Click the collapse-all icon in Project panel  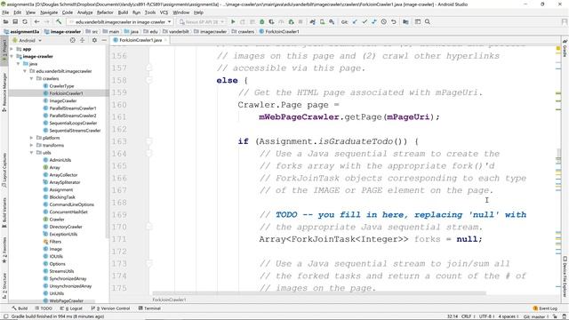point(83,40)
